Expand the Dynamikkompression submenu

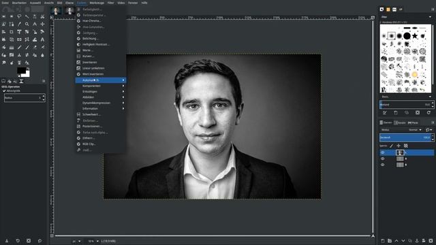pyautogui.click(x=101, y=103)
